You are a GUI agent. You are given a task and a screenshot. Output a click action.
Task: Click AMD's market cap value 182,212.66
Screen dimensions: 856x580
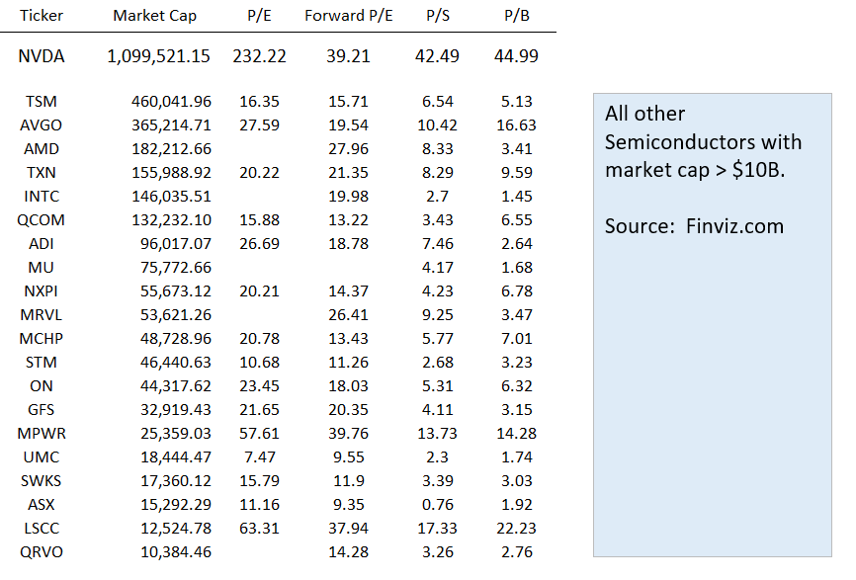(171, 149)
